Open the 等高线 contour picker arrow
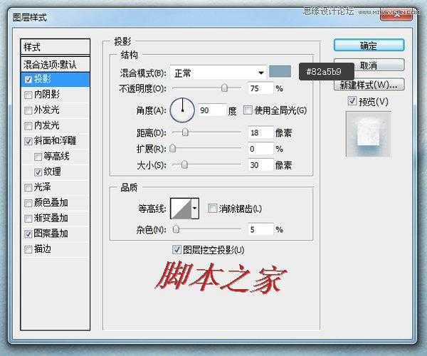The height and width of the screenshot is (356, 427). click(195, 209)
